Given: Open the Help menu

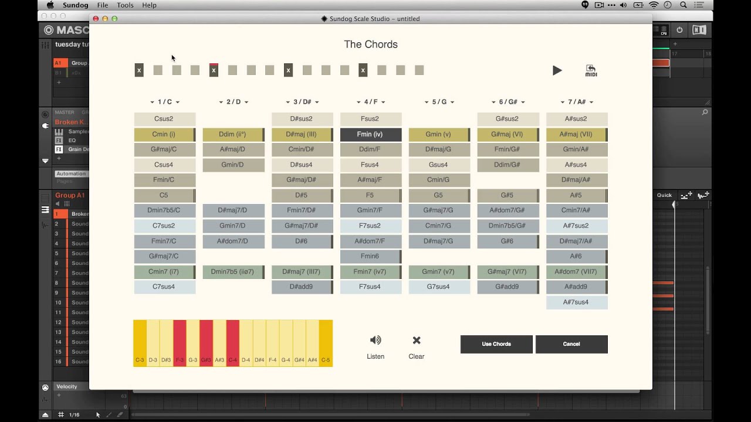Looking at the screenshot, I should pos(149,5).
